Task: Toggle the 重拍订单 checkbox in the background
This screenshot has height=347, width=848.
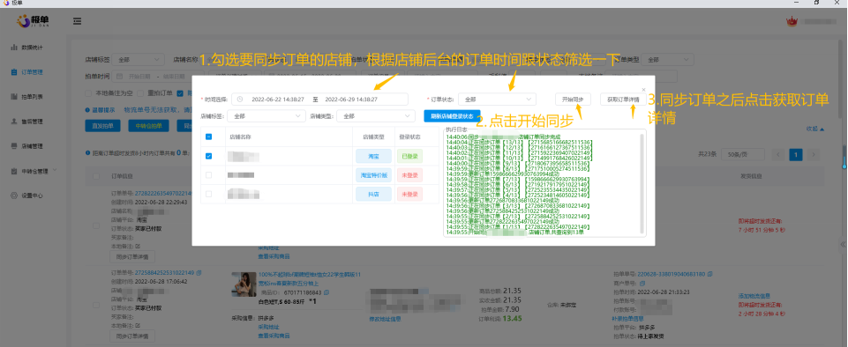Action: click(141, 92)
